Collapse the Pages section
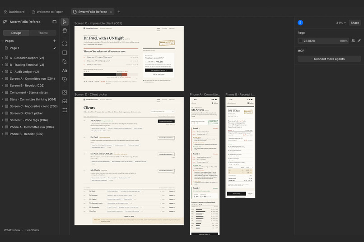 pyautogui.click(x=3, y=41)
